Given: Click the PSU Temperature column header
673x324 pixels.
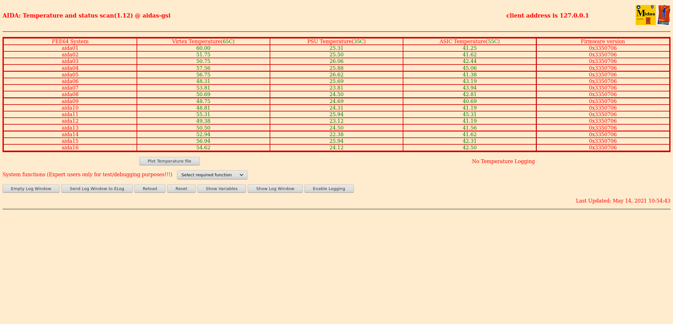Looking at the screenshot, I should tap(336, 42).
